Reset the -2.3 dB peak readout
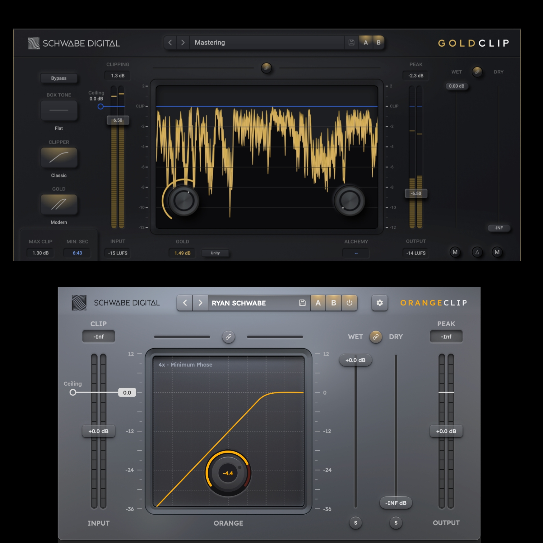Viewport: 543px width, 543px height. pyautogui.click(x=416, y=76)
